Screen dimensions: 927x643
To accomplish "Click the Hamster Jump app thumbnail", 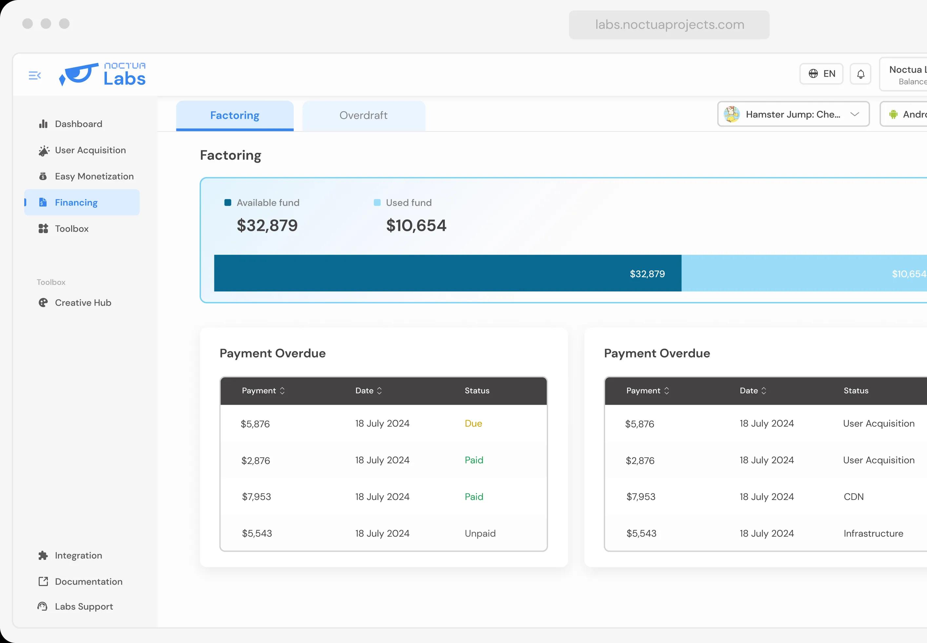I will (x=732, y=114).
